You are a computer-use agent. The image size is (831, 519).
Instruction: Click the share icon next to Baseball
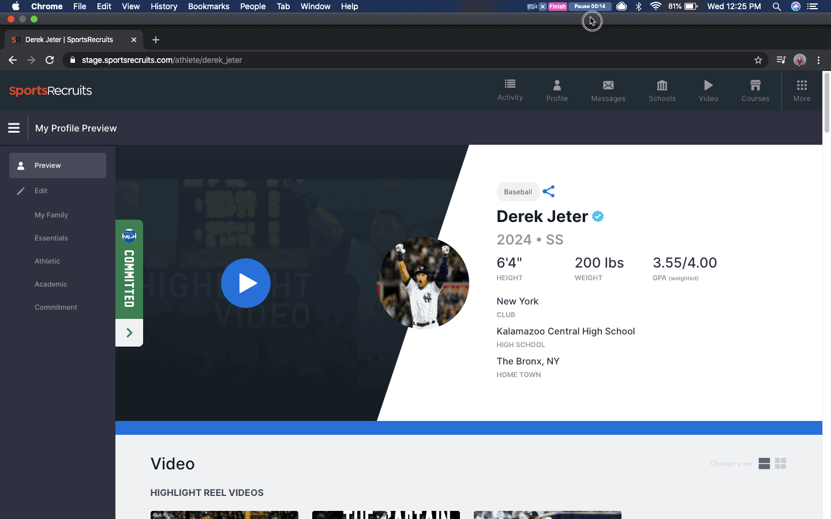coord(549,191)
